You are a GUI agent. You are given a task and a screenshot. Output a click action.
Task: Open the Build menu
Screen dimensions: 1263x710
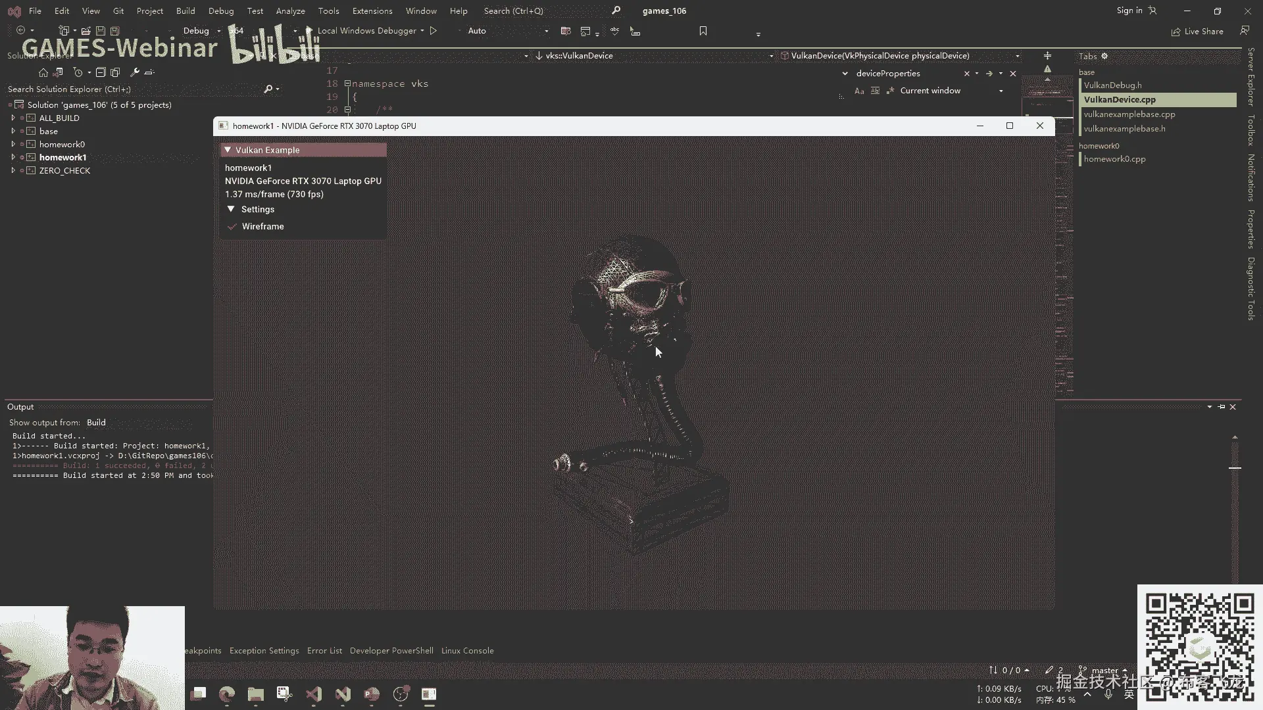click(185, 11)
